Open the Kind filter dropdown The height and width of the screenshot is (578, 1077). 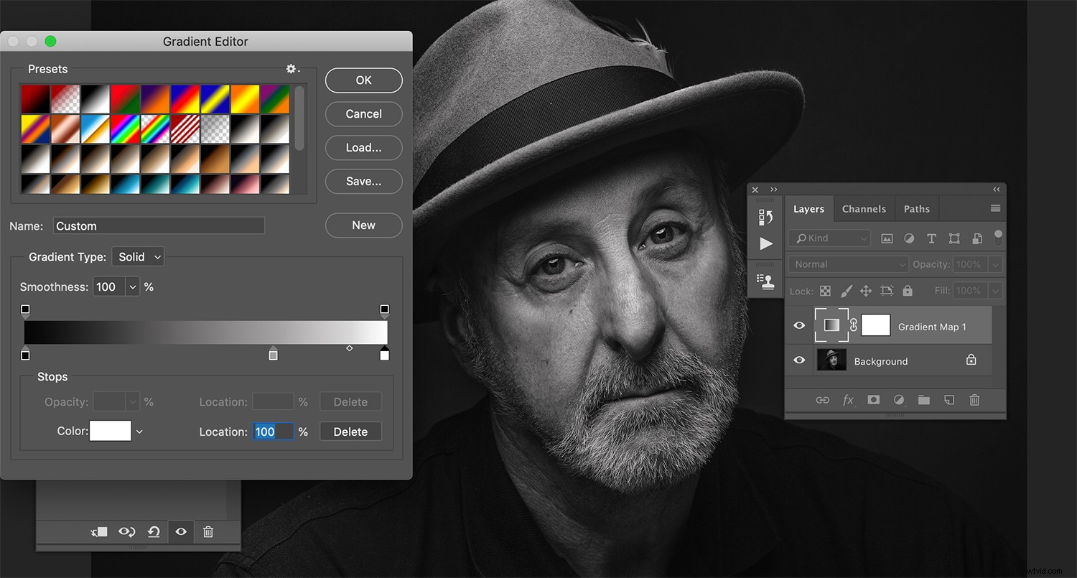click(x=829, y=238)
